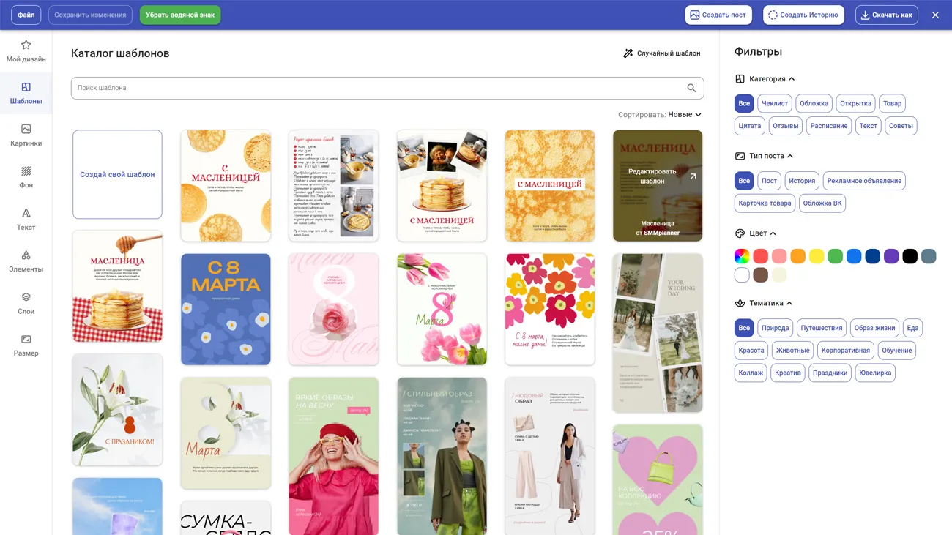Toggle the История post type filter
Screen dimensions: 952x535
pos(802,181)
